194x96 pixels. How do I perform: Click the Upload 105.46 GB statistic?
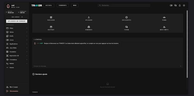[x=10, y=12]
